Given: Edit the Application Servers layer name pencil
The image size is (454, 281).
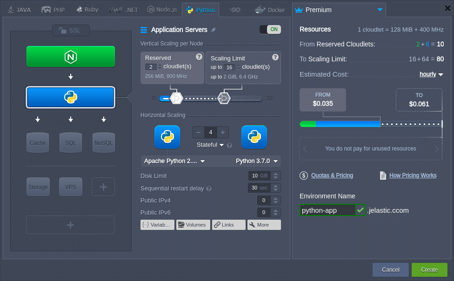Looking at the screenshot, I should pyautogui.click(x=214, y=30).
